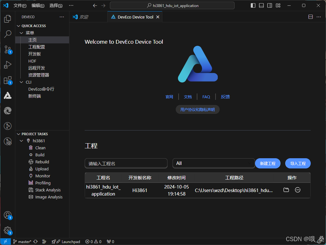The width and height of the screenshot is (326, 245).
Task: Click the 导入工程 button
Action: pos(298,163)
